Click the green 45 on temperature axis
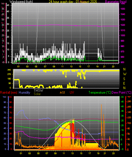Image resolution: width=132 pixels, height=157 pixels. [122, 102]
